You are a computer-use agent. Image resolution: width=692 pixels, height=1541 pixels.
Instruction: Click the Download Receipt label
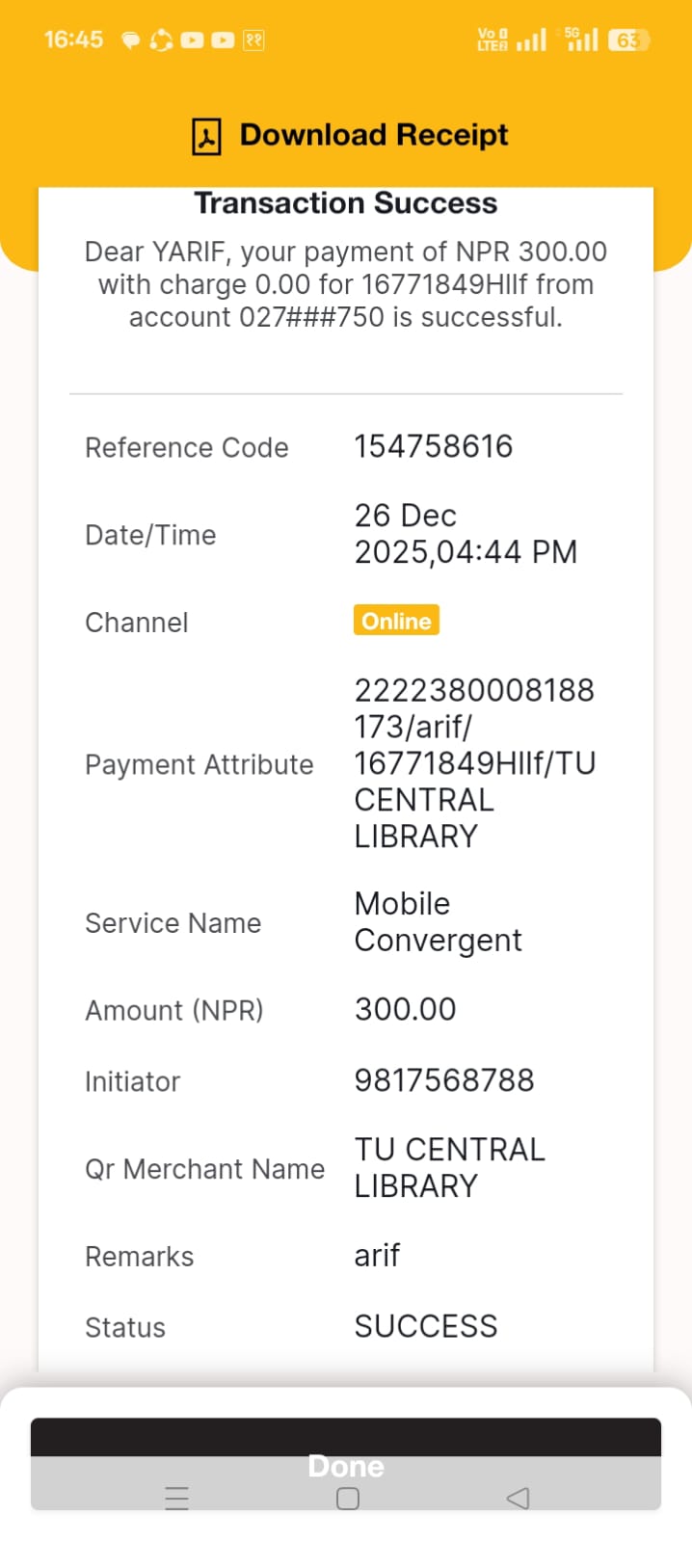[373, 135]
